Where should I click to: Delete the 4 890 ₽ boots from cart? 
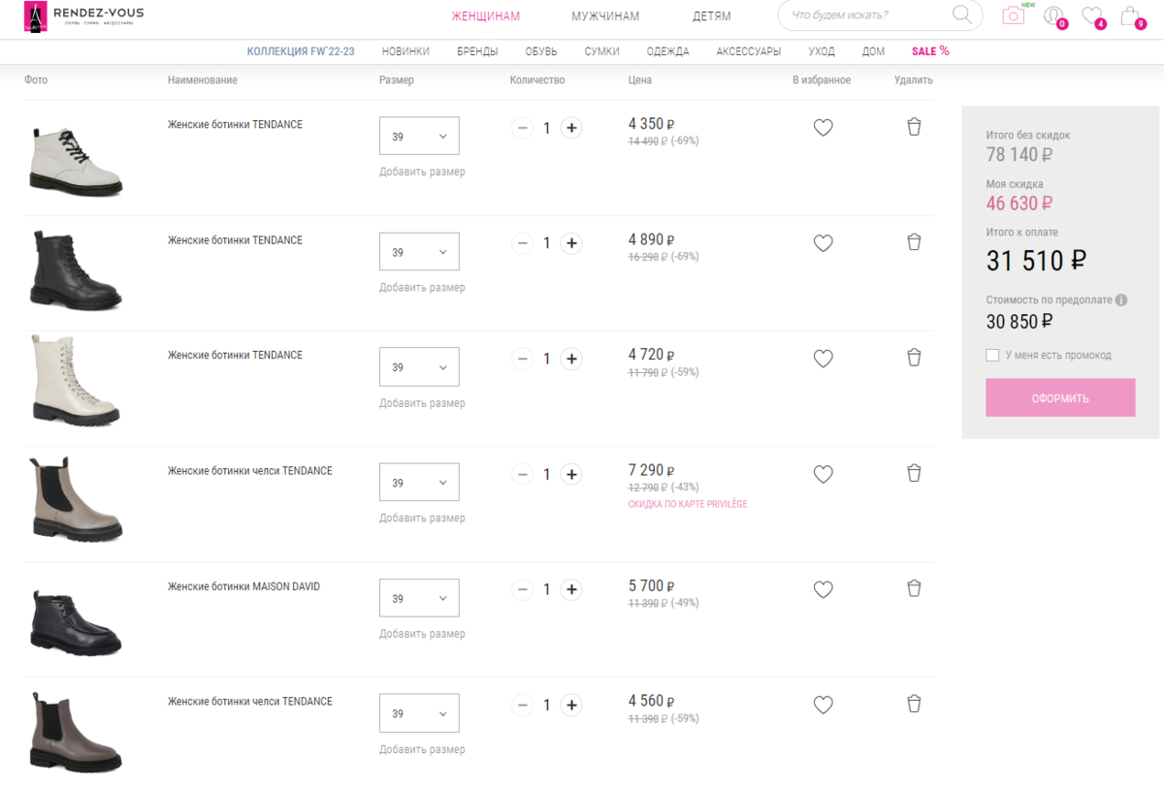[x=914, y=242]
